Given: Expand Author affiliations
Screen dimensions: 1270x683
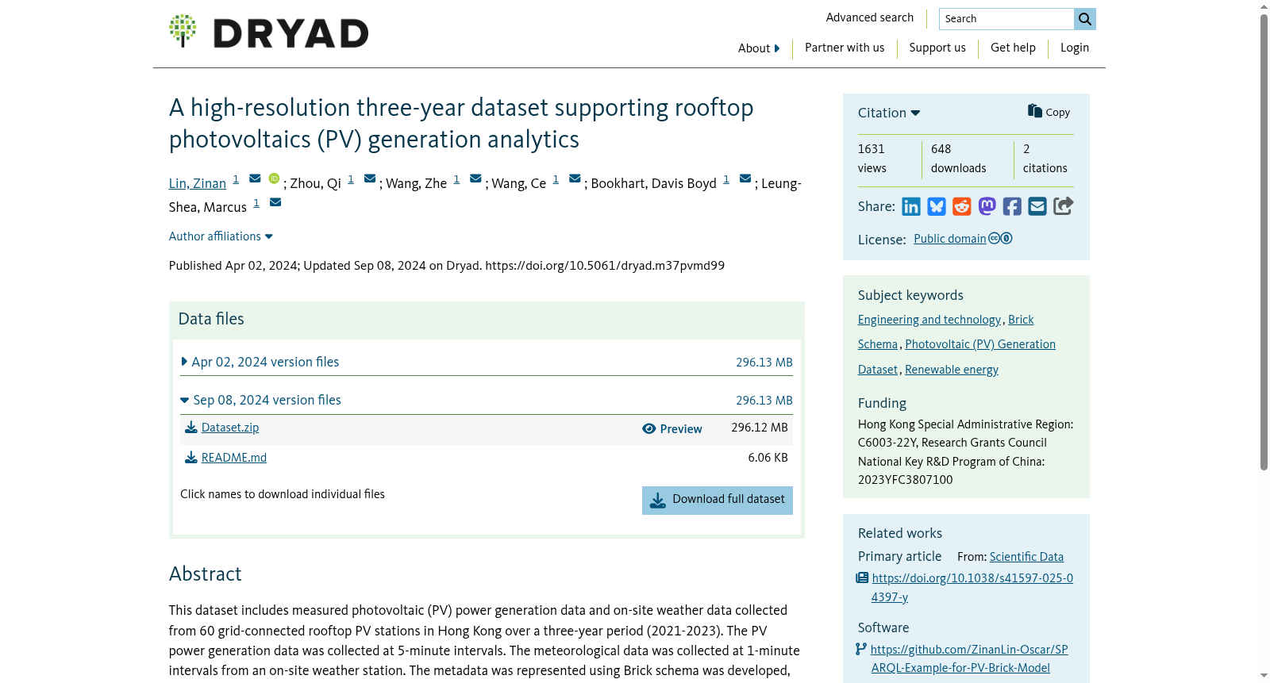Looking at the screenshot, I should point(221,236).
